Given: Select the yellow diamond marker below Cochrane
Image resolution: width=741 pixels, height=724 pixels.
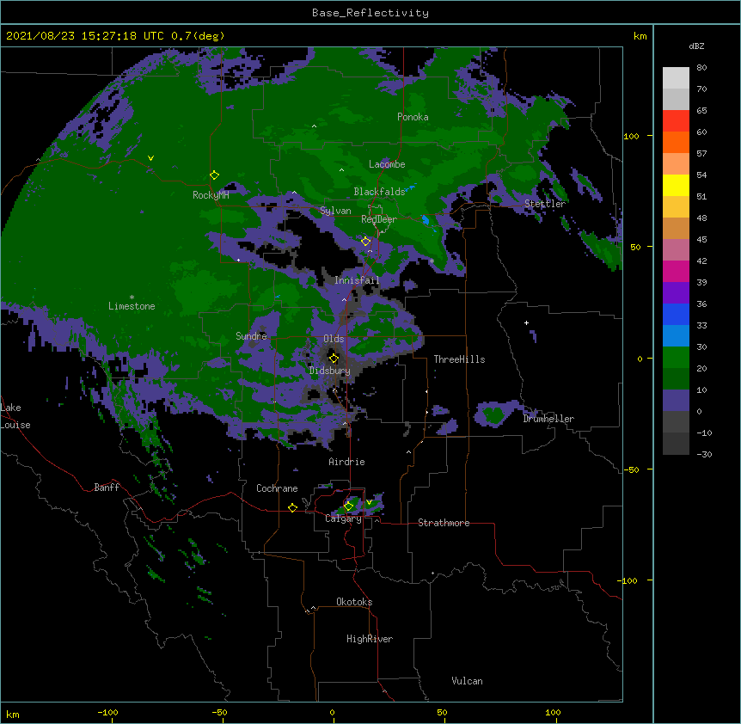Looking at the screenshot, I should point(292,507).
